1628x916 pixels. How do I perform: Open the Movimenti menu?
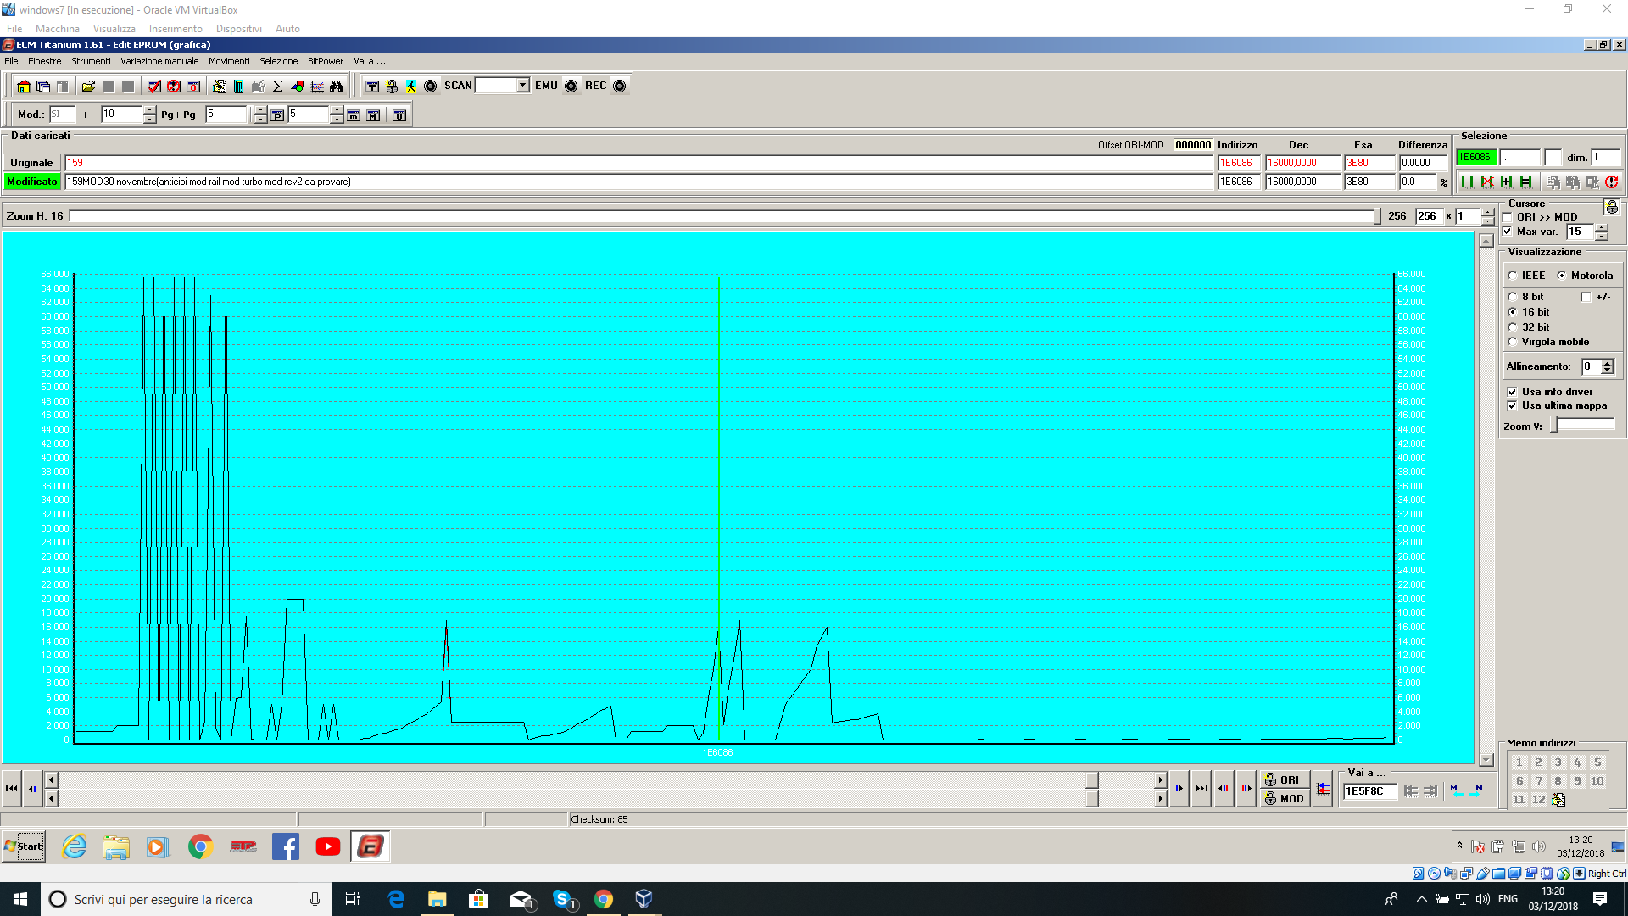coord(229,61)
